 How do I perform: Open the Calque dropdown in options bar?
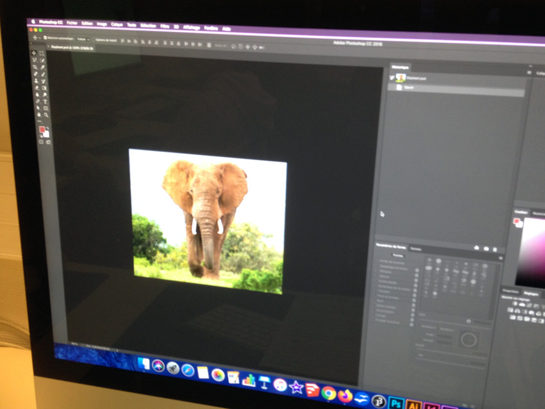coord(83,39)
